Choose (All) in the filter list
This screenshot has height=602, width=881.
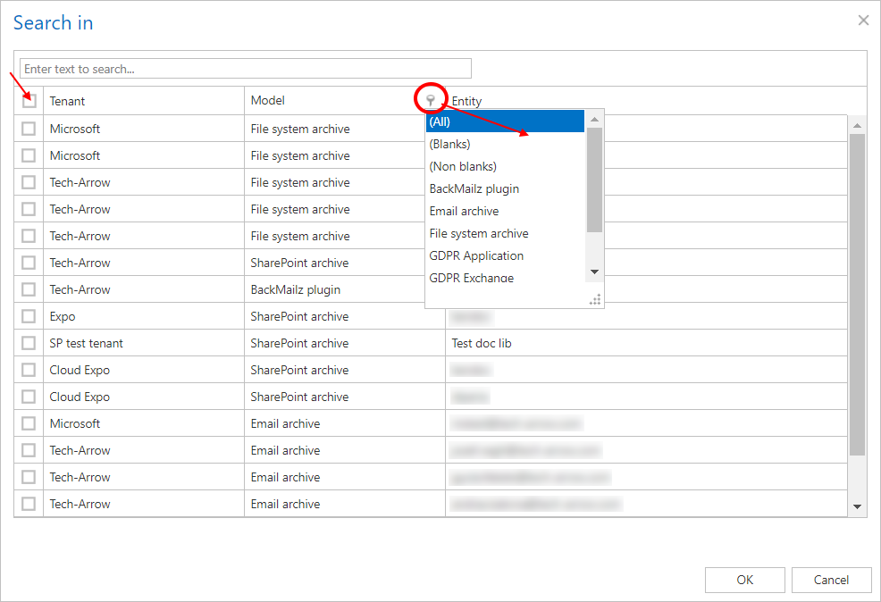(x=505, y=121)
